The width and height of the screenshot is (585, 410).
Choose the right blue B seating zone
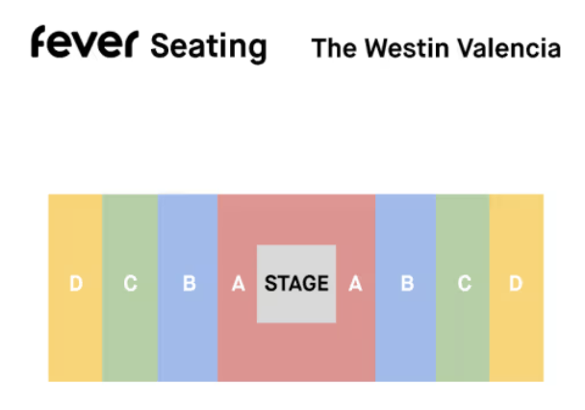pyautogui.click(x=405, y=288)
